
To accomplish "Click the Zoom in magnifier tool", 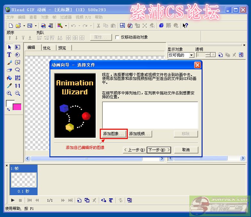I will coord(9,93).
